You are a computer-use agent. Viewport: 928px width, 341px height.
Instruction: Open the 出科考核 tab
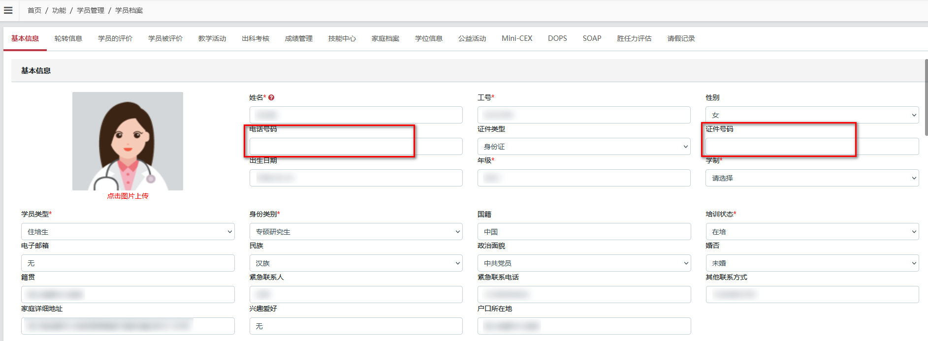(x=256, y=38)
